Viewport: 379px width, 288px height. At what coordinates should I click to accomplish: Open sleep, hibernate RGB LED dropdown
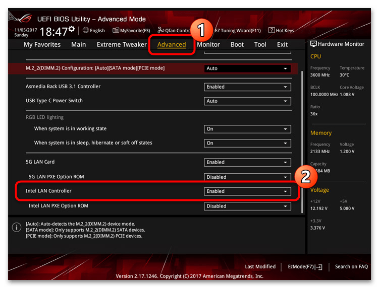247,143
